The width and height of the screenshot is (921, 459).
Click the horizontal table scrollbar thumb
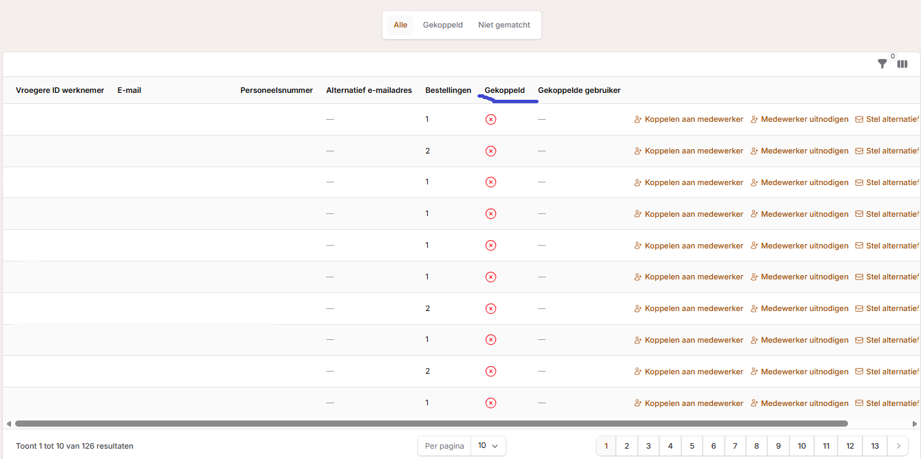pos(431,424)
